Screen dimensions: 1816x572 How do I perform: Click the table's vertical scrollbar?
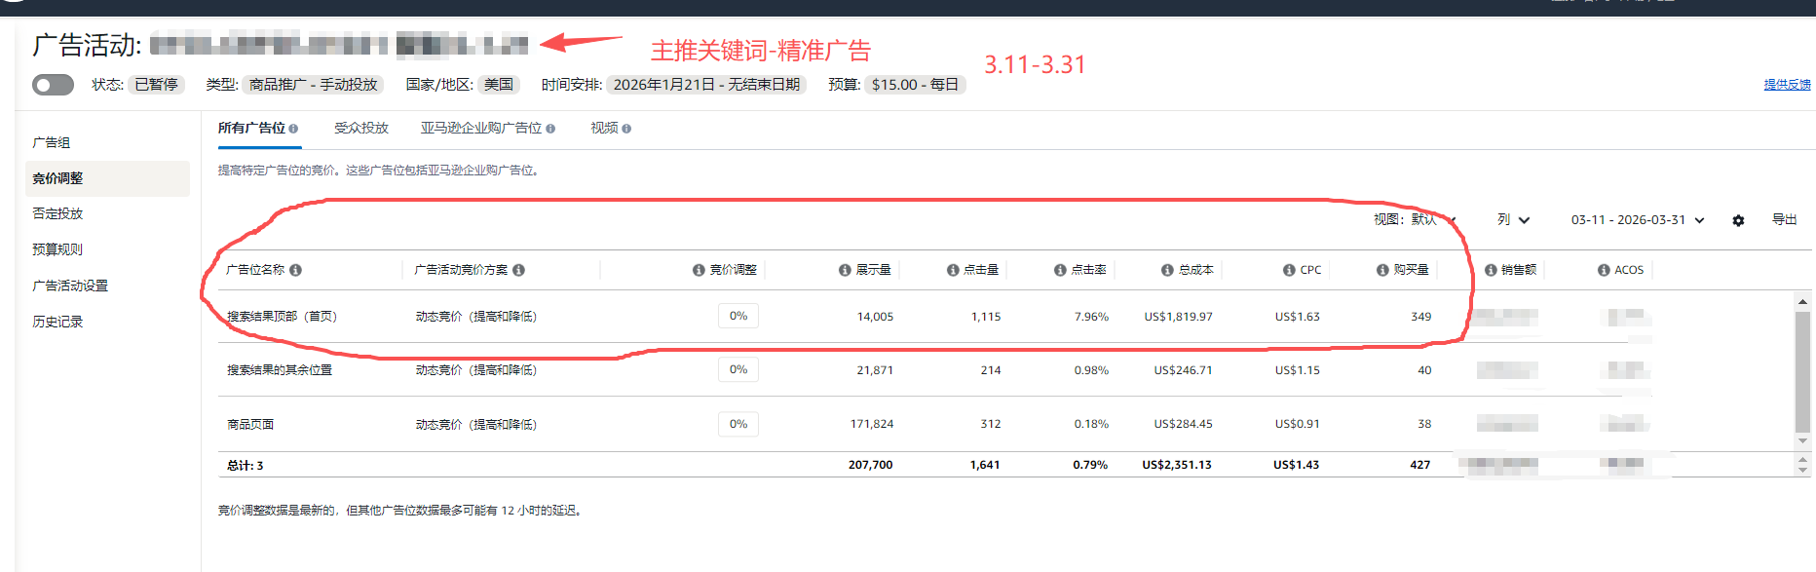point(1802,370)
